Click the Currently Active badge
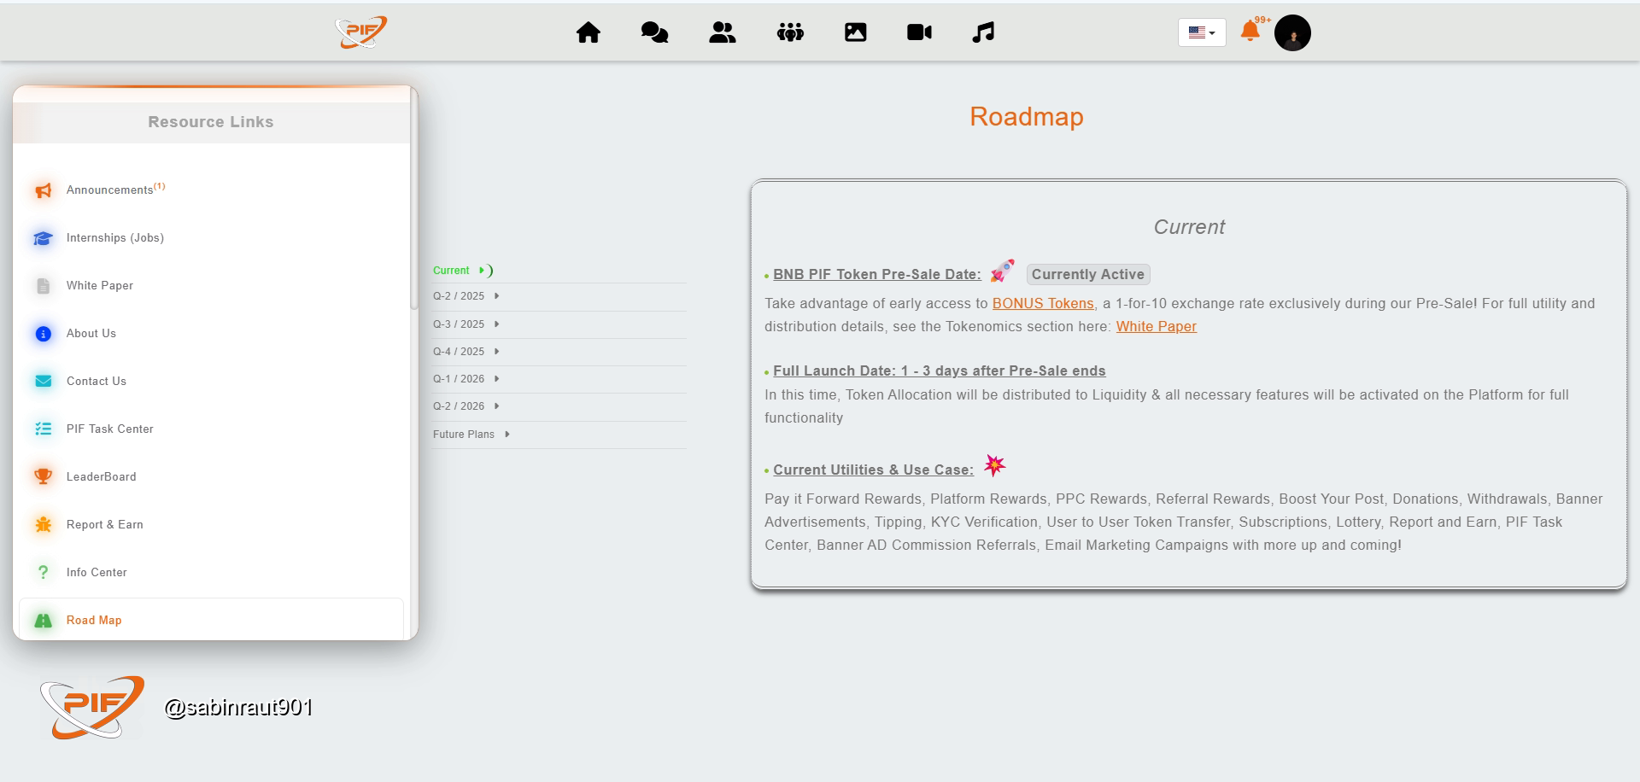Image resolution: width=1640 pixels, height=782 pixels. [x=1088, y=274]
